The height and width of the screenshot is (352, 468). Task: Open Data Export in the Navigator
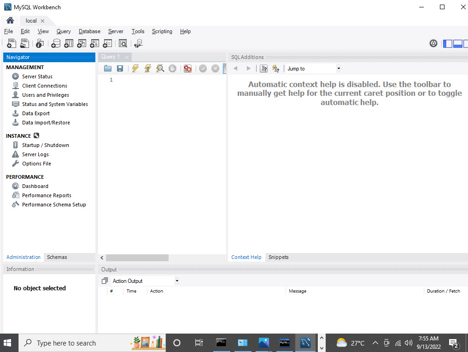36,113
